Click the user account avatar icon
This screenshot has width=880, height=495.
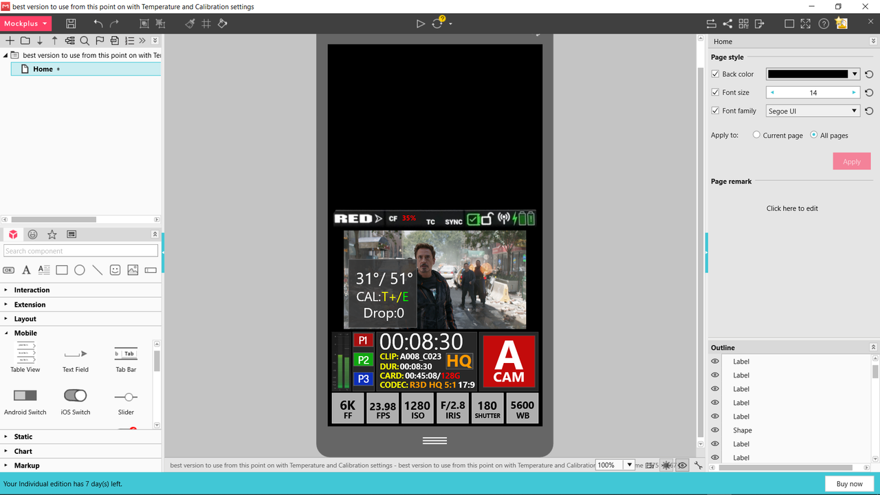coord(841,23)
